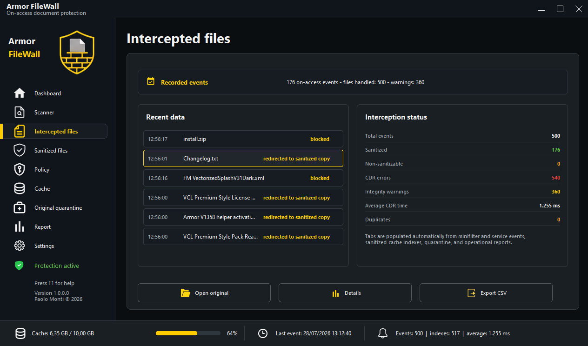Click the Report bar chart icon
This screenshot has width=588, height=346.
(20, 226)
